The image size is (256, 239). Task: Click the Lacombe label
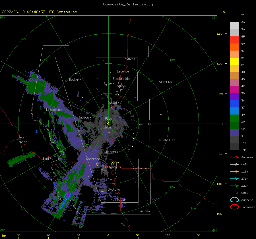click(123, 71)
